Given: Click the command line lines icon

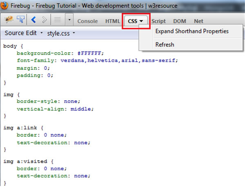Looking at the screenshot, I should click(x=57, y=20).
